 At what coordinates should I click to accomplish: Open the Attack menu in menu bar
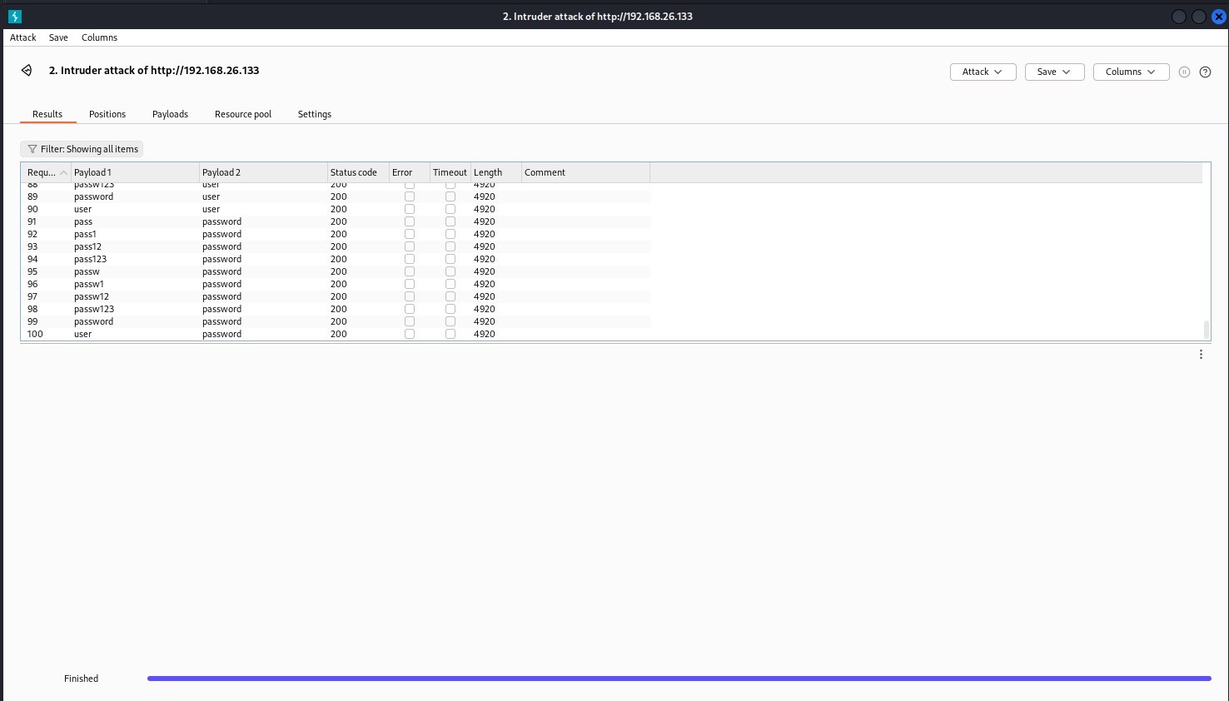(22, 37)
